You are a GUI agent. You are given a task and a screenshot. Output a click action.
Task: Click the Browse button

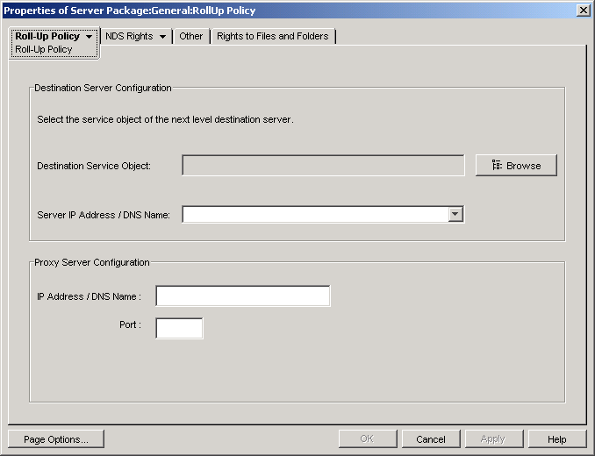[516, 165]
